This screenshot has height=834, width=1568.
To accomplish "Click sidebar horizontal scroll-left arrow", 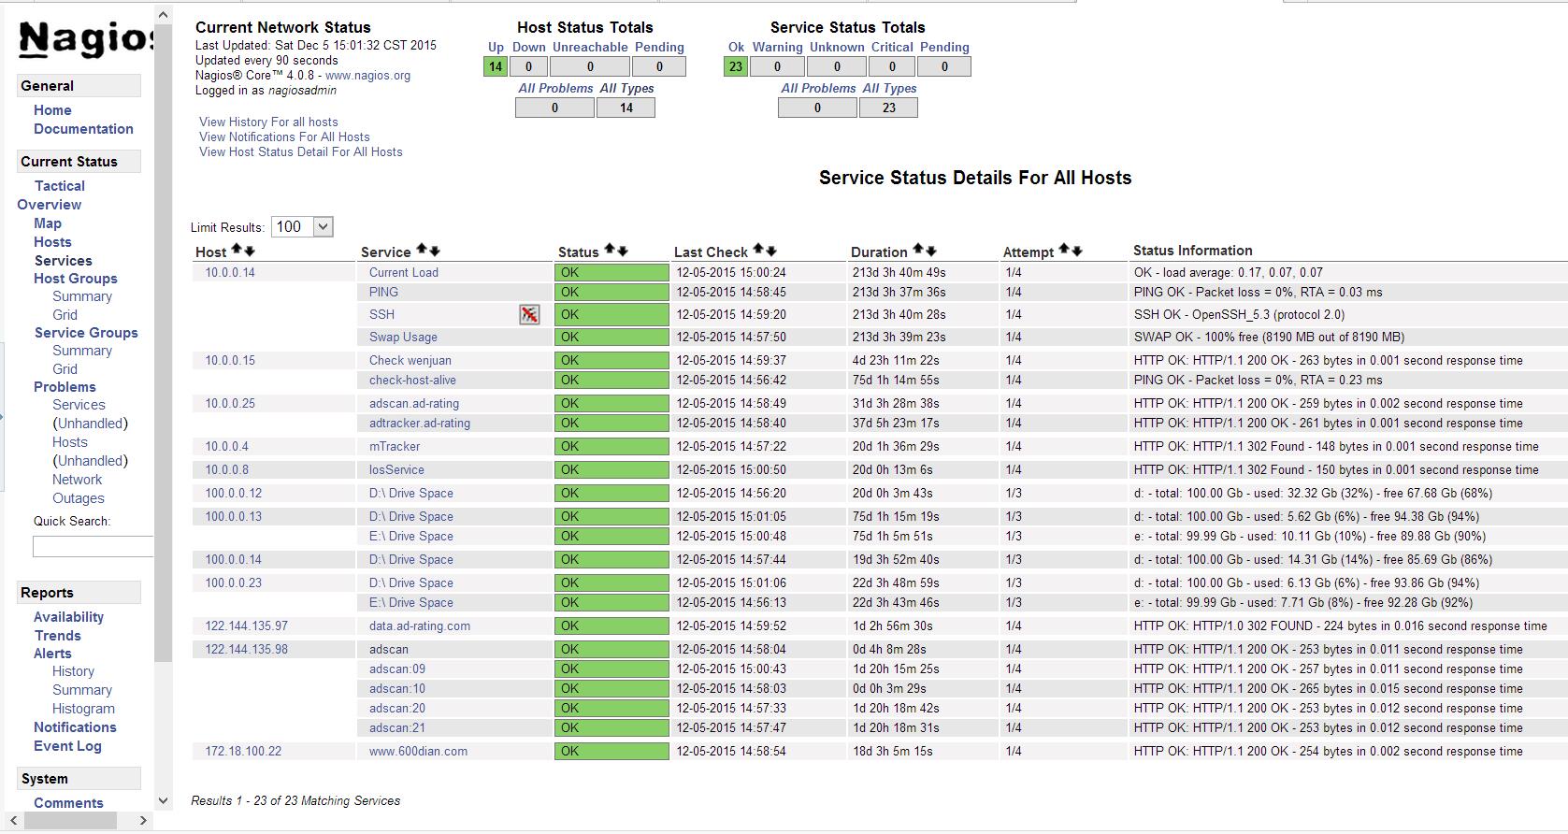I will pos(13,821).
